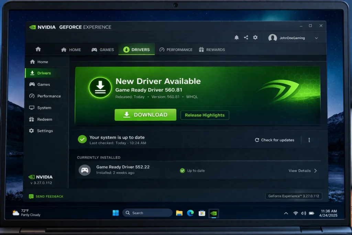Viewport: 352px width, 235px height.
Task: Click the share icon in the header
Action: click(x=246, y=38)
